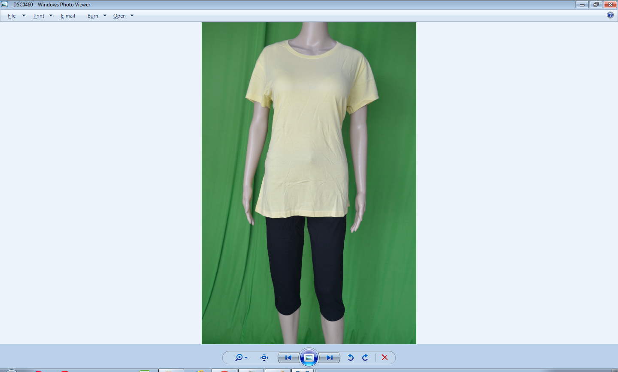Click the mannequin photo being displayed
The height and width of the screenshot is (372, 618).
(309, 183)
